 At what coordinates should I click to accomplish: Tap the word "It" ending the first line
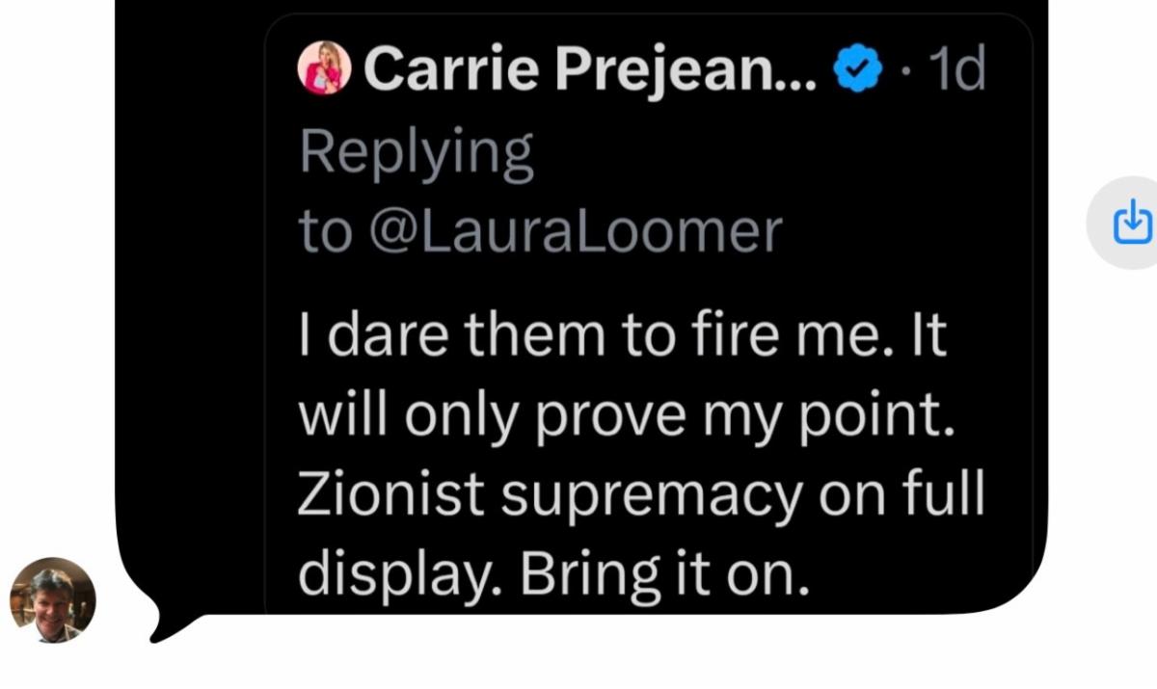(x=930, y=334)
